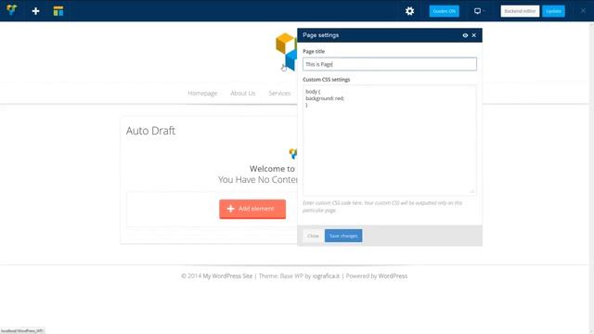Click the Auto Draft page heading
The width and height of the screenshot is (594, 334).
150,131
